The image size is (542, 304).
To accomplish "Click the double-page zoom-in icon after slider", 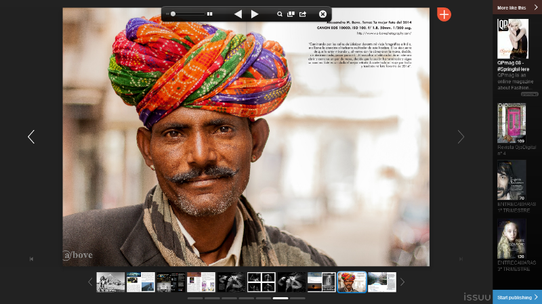I will pos(210,14).
